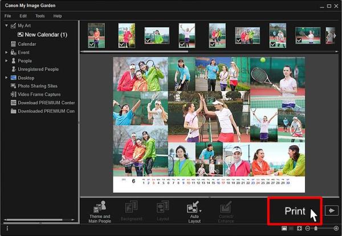Select the orange-top player thumbnail
The height and width of the screenshot is (236, 342).
(96, 35)
